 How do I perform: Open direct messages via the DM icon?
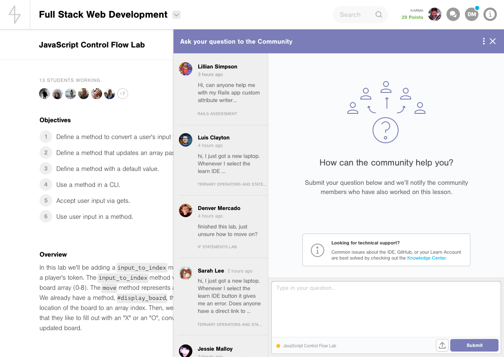coord(471,14)
